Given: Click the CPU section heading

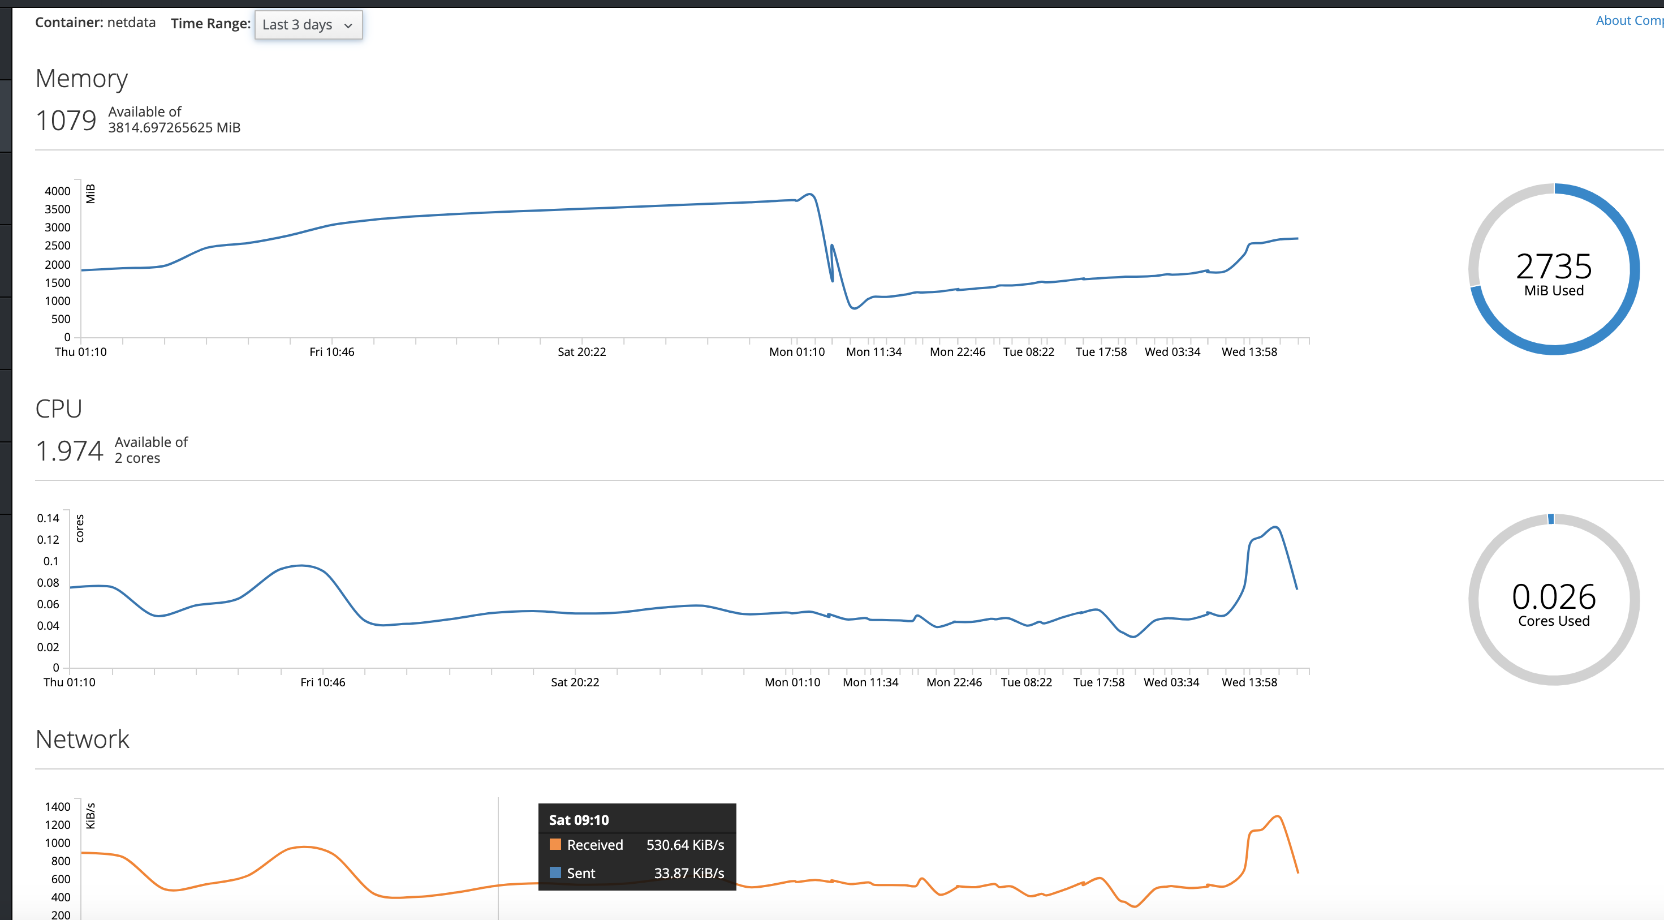Looking at the screenshot, I should 59,409.
